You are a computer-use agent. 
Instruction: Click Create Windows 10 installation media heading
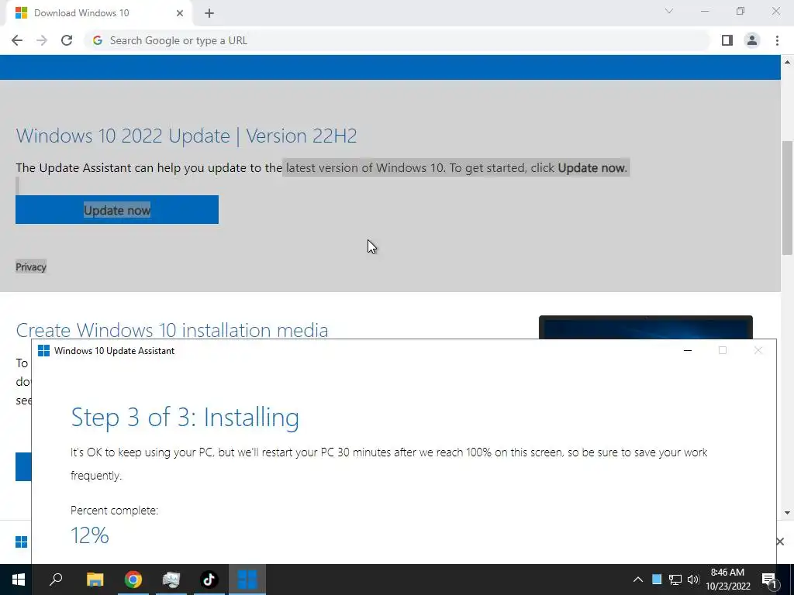172,330
